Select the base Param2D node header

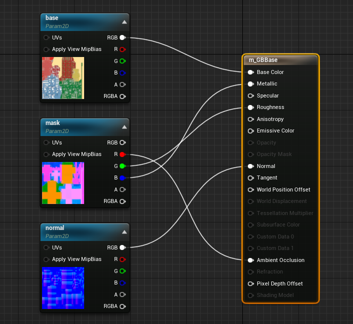pos(85,22)
